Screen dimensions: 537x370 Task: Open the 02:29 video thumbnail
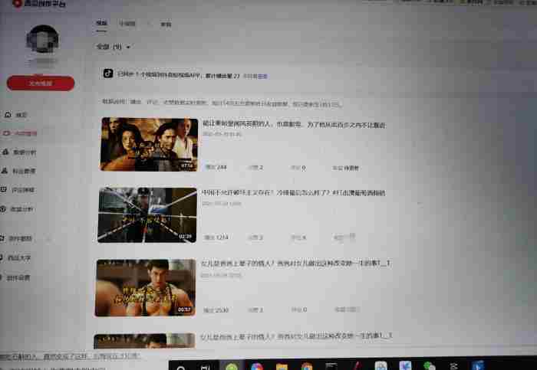click(147, 214)
